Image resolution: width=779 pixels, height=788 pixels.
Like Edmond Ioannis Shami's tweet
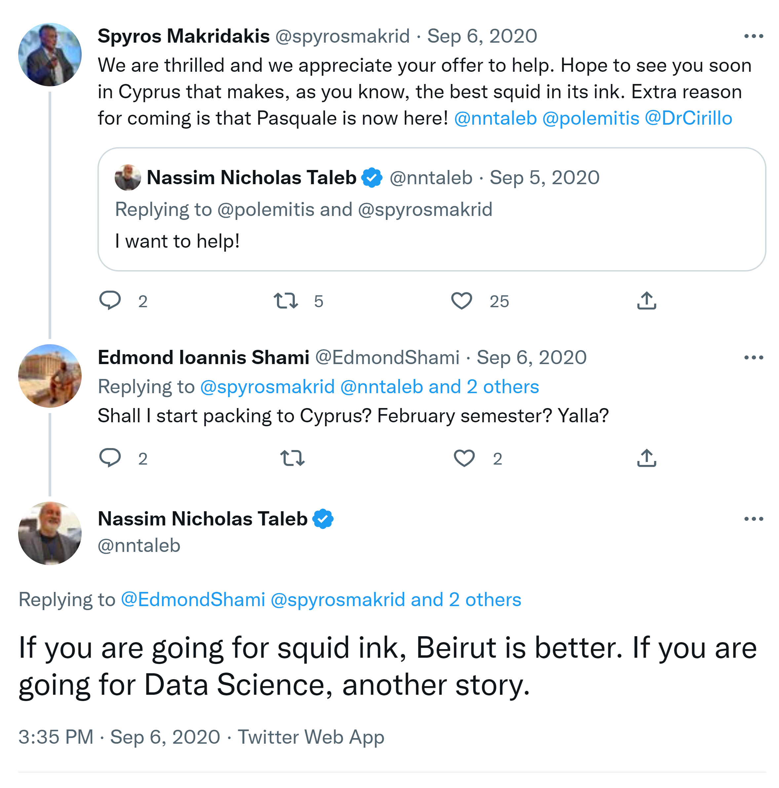pos(464,458)
